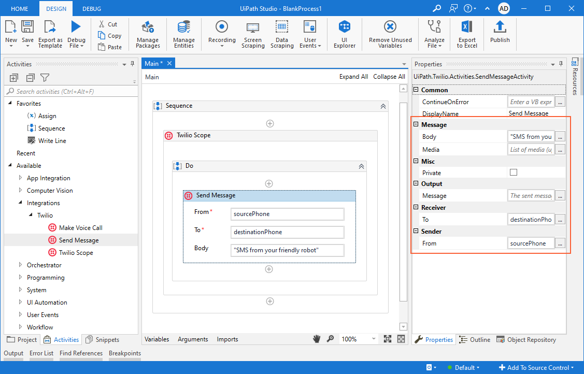Viewport: 584px width, 374px height.
Task: Open the Help question mark menu
Action: pyautogui.click(x=470, y=8)
